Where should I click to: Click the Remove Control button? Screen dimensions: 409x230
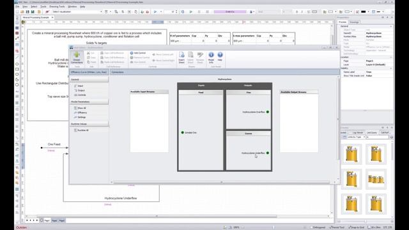click(139, 57)
